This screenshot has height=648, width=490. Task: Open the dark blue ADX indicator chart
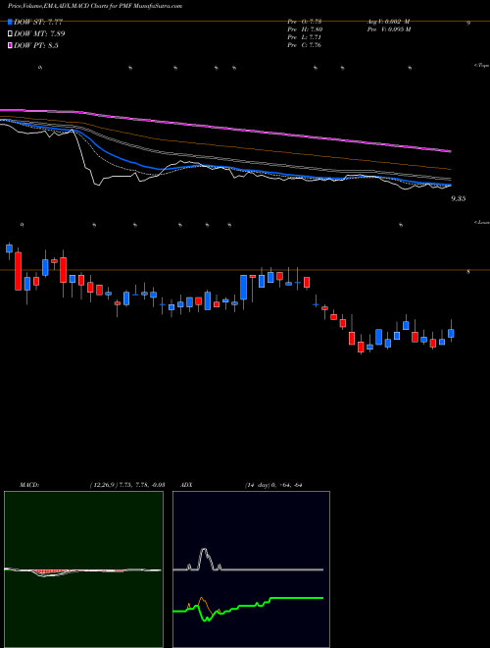click(x=251, y=569)
